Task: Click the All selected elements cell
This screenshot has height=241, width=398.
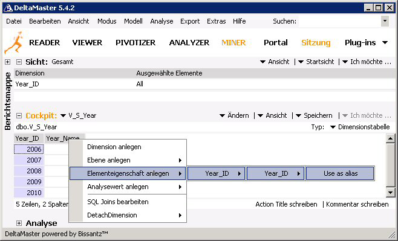Action: pos(140,84)
